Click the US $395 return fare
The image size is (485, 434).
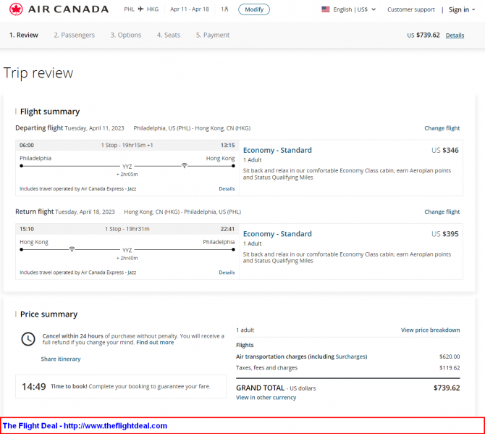444,234
